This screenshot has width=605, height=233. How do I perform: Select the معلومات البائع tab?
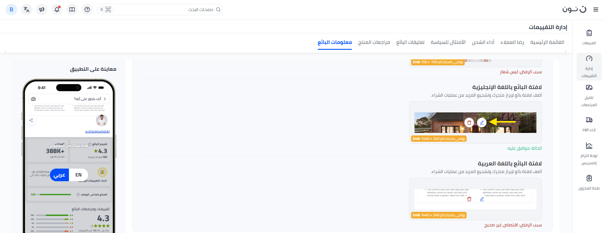[335, 42]
